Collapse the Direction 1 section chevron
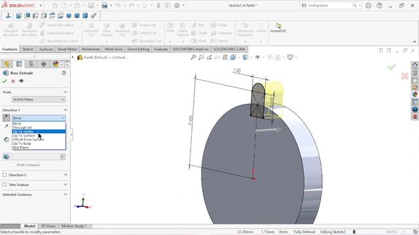 (65, 110)
